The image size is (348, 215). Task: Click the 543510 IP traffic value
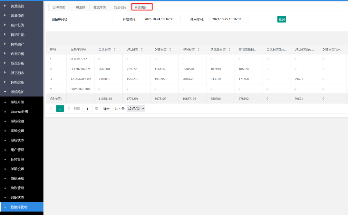pos(216,79)
